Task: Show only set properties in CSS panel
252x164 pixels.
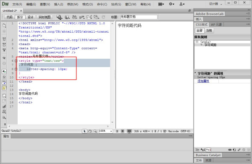Action: point(209,150)
